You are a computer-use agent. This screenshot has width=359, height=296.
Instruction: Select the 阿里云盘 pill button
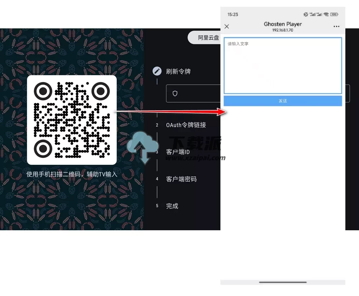pos(204,38)
